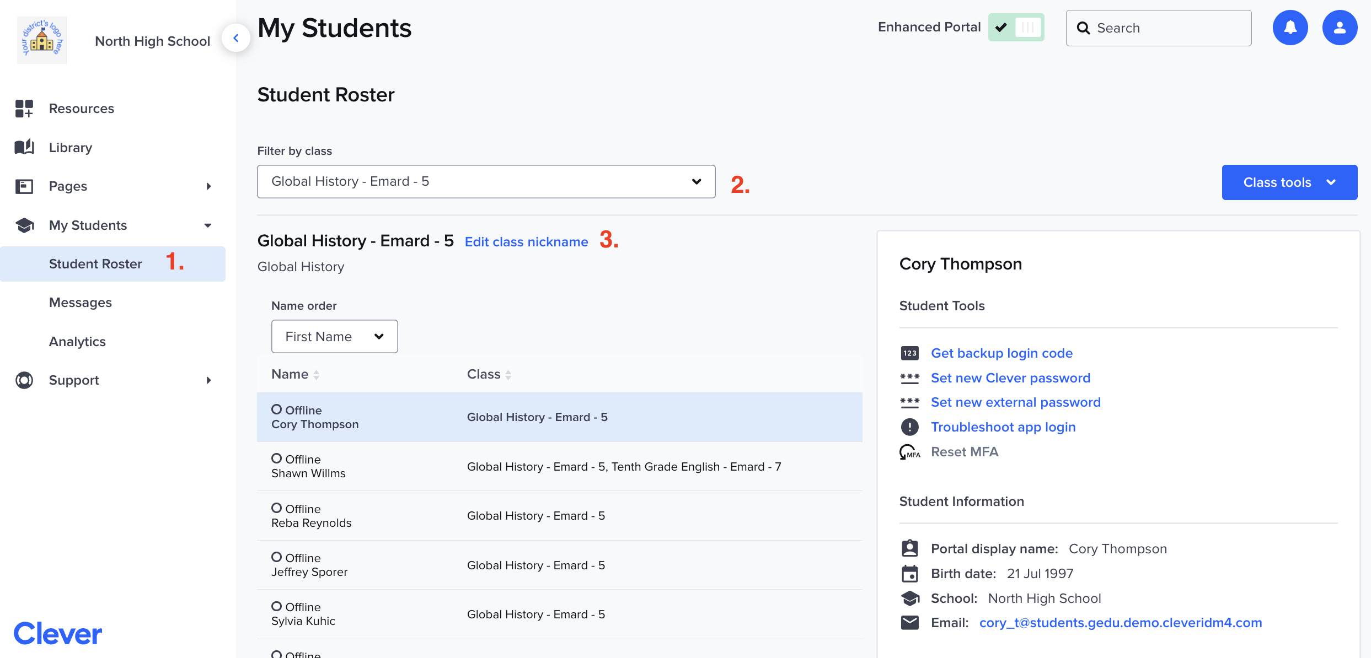Click the Birth date calendar icon
The width and height of the screenshot is (1371, 658).
(909, 574)
